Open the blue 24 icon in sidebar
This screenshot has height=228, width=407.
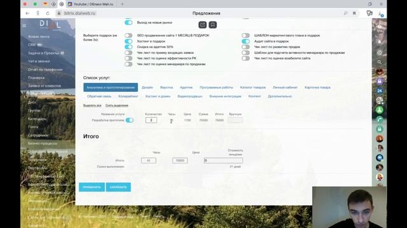pos(380,91)
